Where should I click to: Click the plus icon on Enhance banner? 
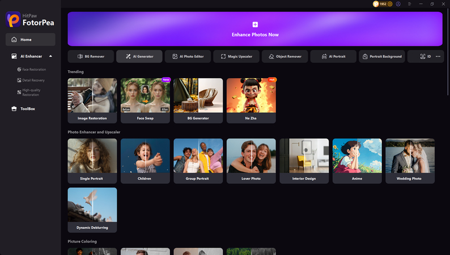tap(255, 24)
